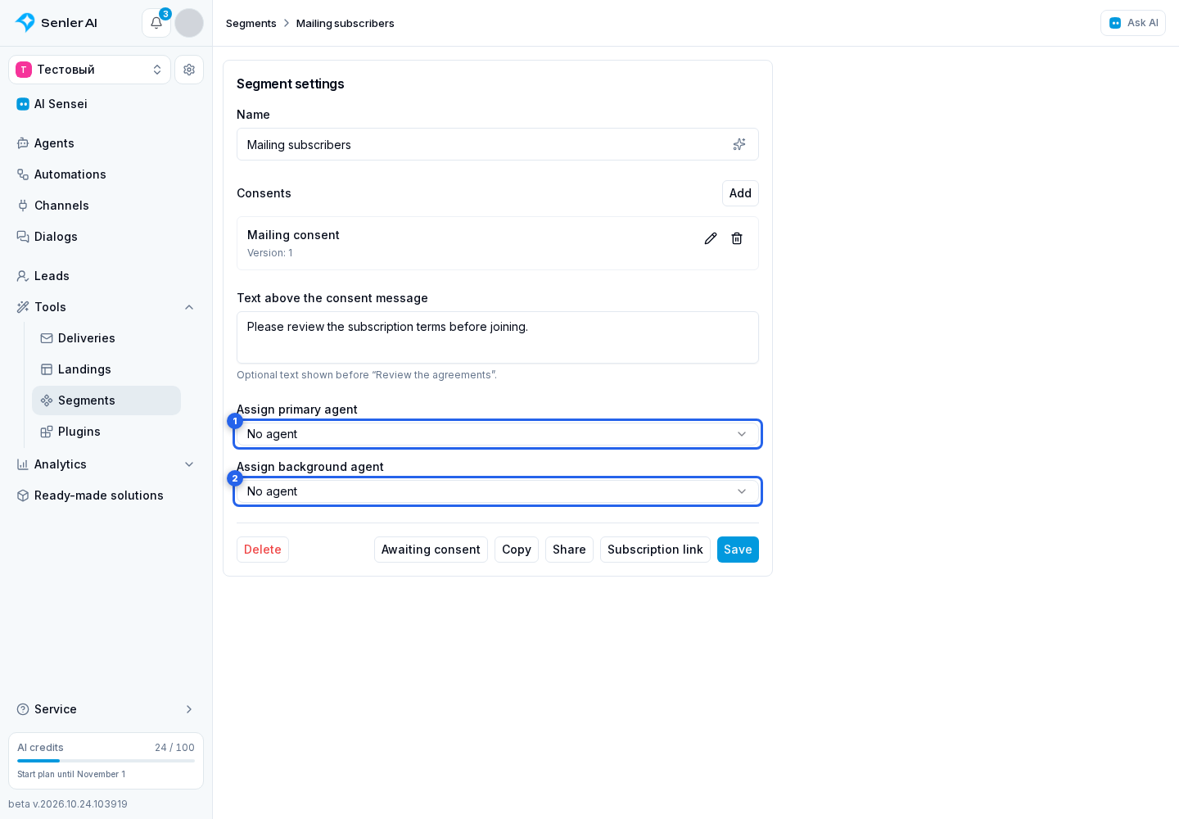Click Start plan until November 1 text

point(71,774)
